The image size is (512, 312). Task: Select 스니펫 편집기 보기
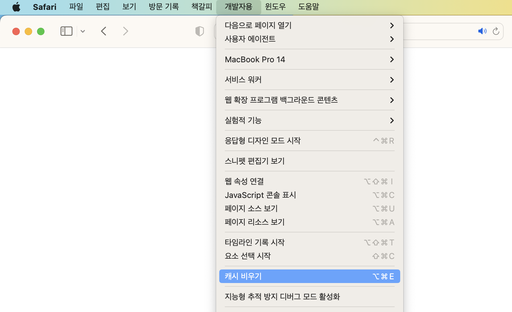pos(309,161)
